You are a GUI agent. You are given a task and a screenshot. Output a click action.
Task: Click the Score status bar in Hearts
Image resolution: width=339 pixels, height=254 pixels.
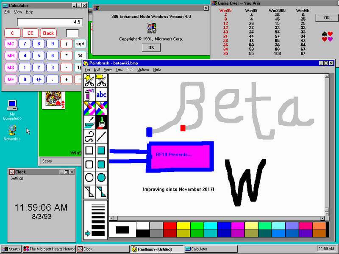tap(61, 161)
